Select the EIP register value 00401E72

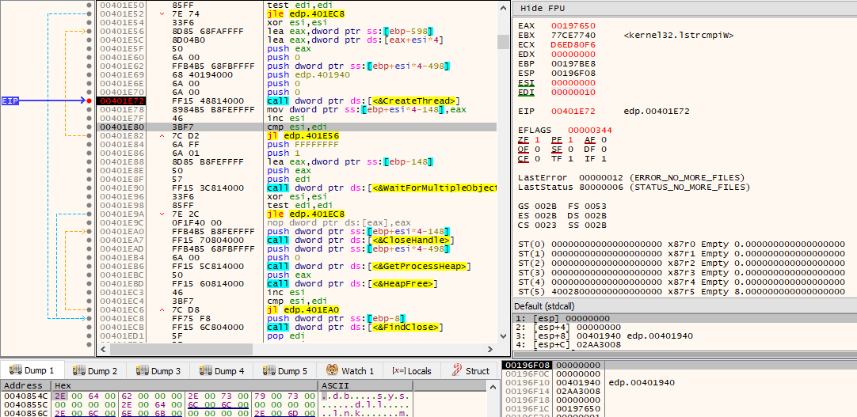click(573, 112)
